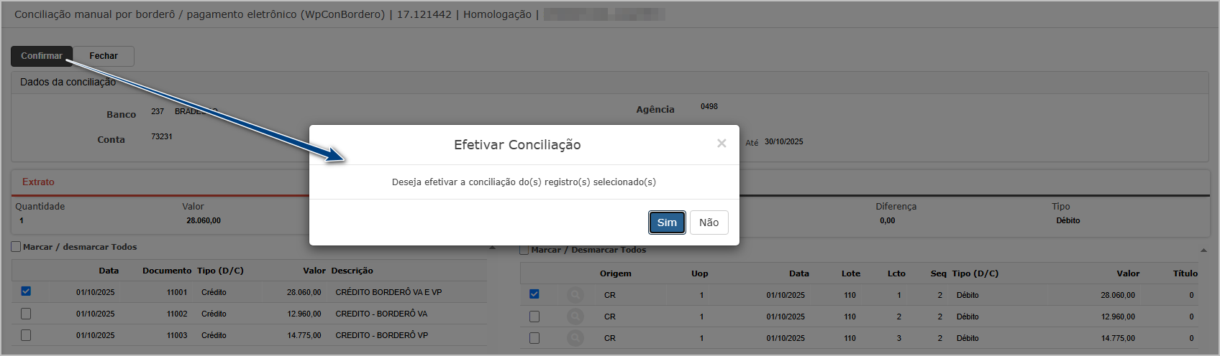The image size is (1220, 356).
Task: Collapse the right panel using the small arrow
Action: [x=1203, y=250]
